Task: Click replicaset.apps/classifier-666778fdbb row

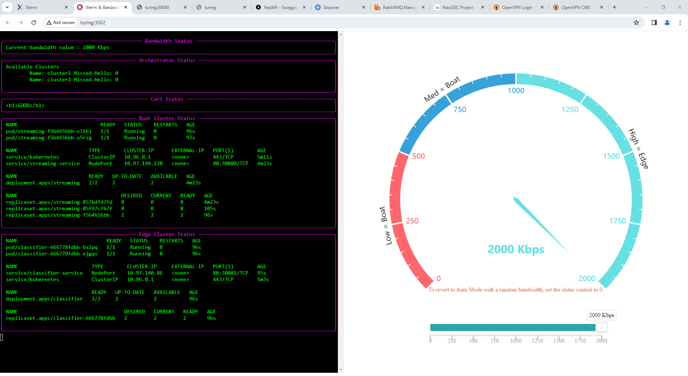Action: click(111, 318)
